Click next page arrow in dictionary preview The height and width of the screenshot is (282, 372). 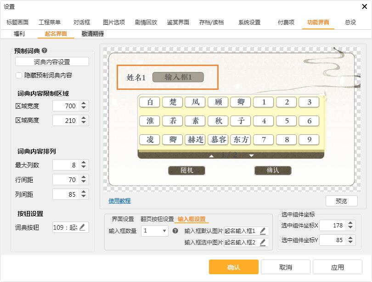pyautogui.click(x=251, y=156)
